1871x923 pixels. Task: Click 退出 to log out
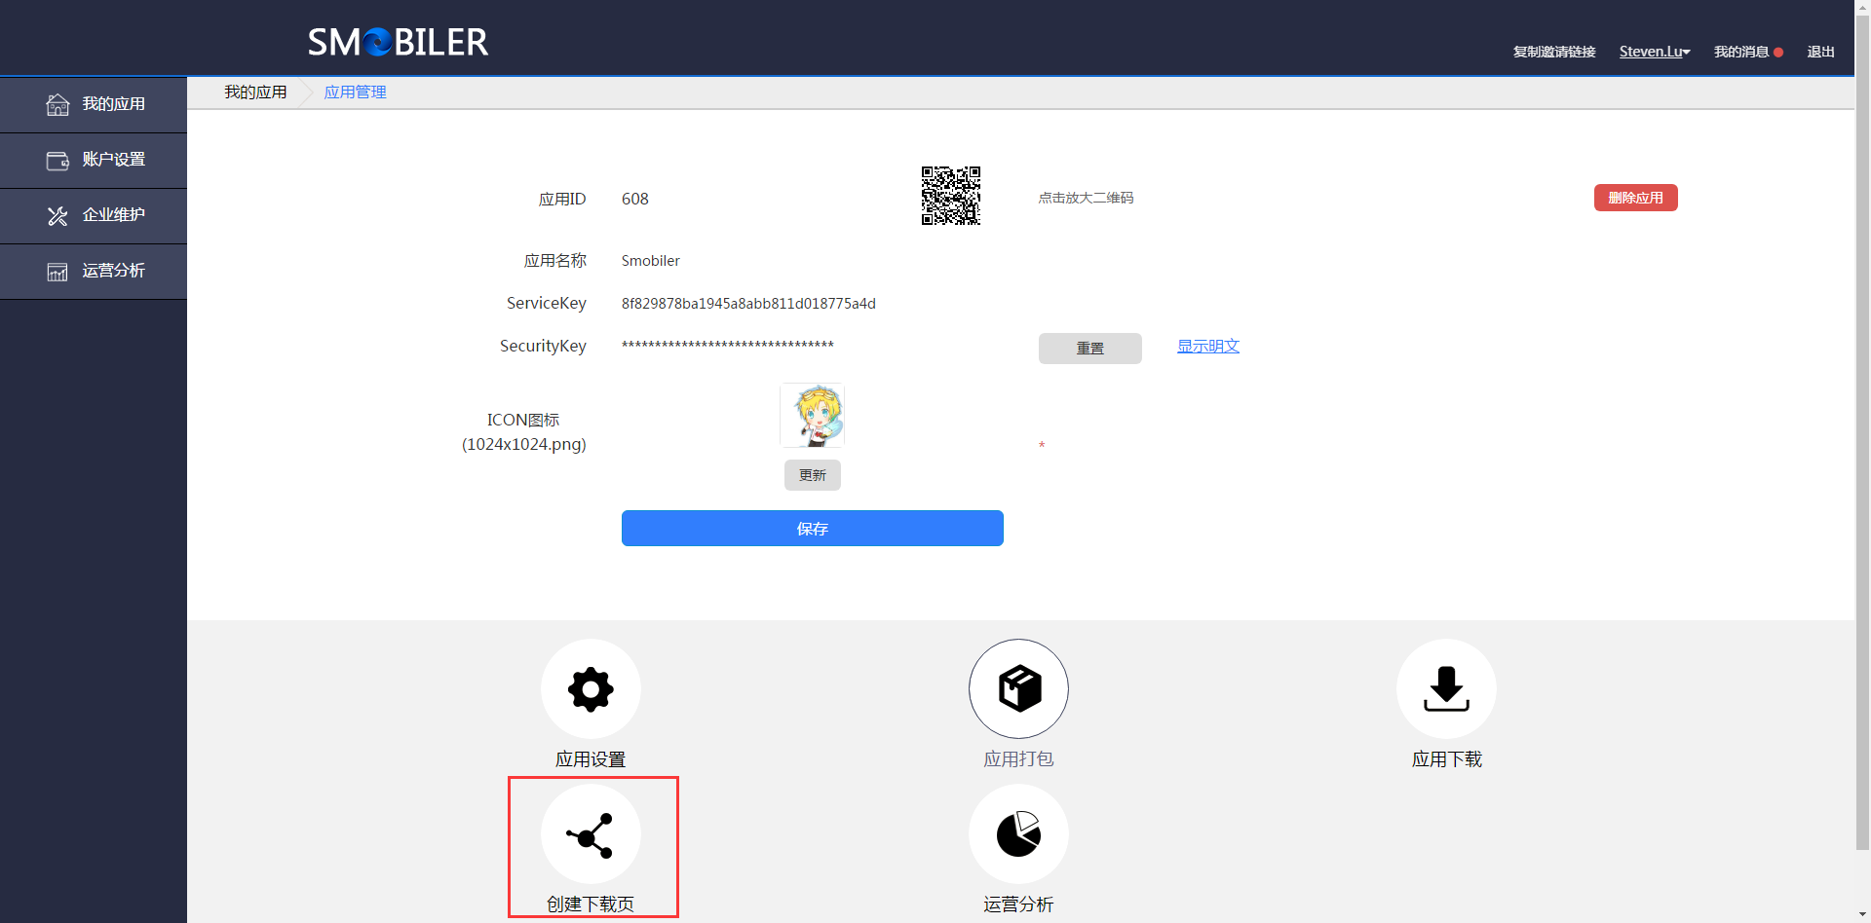pos(1820,52)
